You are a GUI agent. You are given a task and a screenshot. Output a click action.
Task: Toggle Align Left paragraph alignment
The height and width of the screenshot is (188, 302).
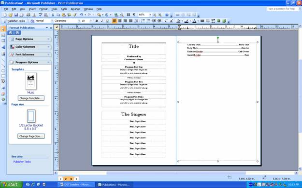(x=114, y=21)
